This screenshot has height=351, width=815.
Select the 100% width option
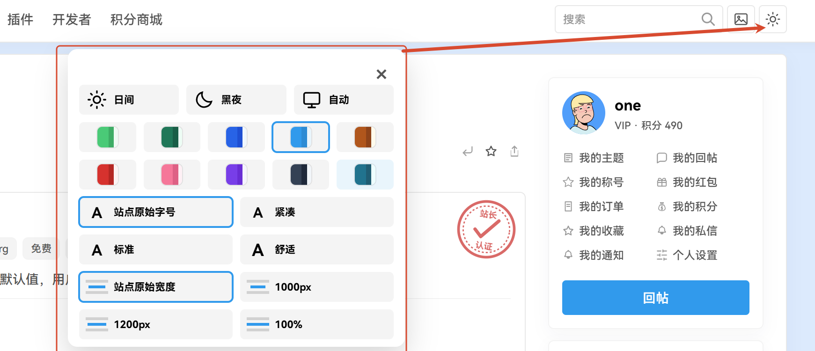(x=317, y=324)
